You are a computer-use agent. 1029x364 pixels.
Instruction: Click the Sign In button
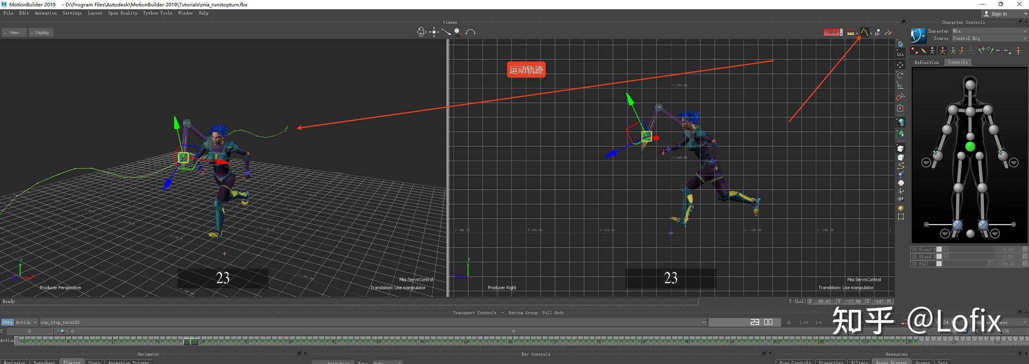point(999,14)
